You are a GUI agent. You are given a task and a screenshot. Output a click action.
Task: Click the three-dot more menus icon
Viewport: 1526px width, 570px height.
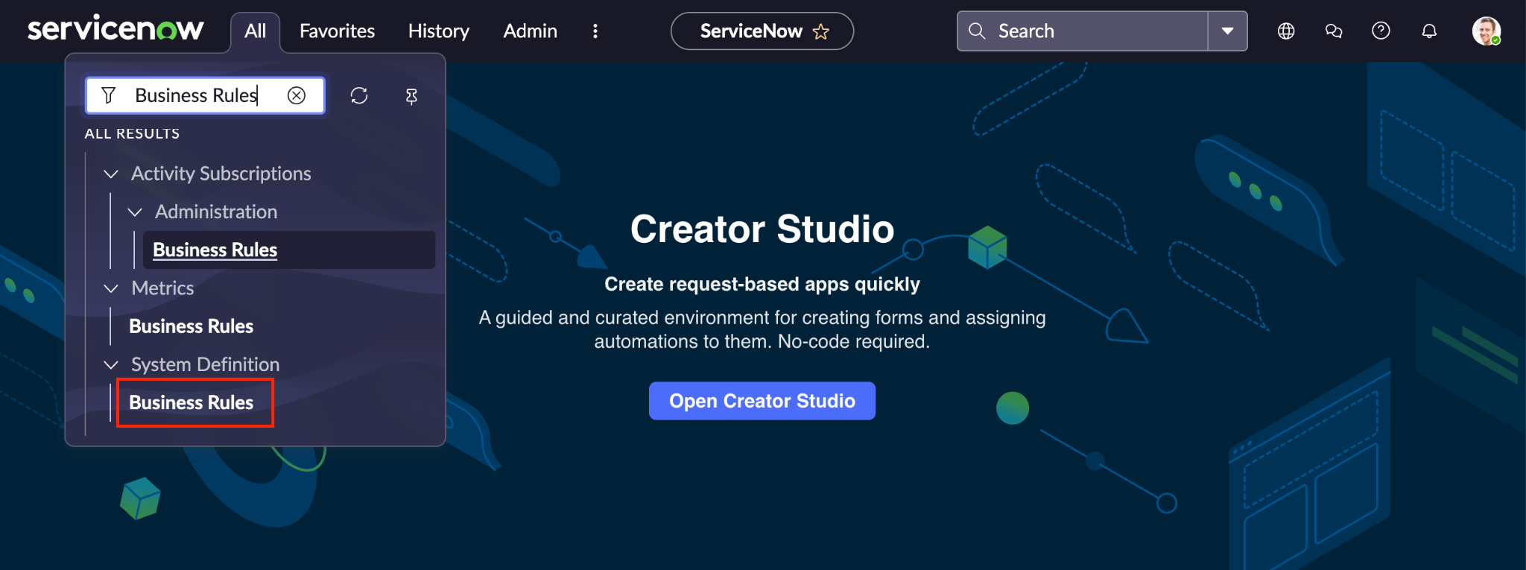595,31
